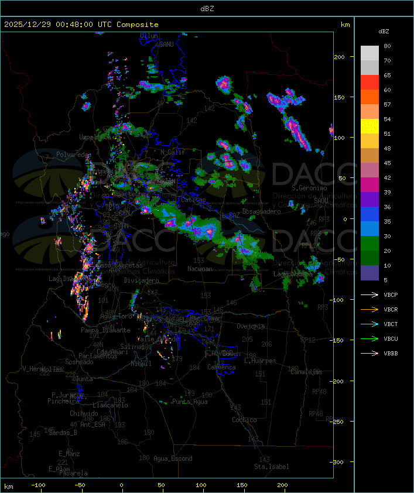Pick the light gray 70–80 dBZ swatch

tap(369, 53)
